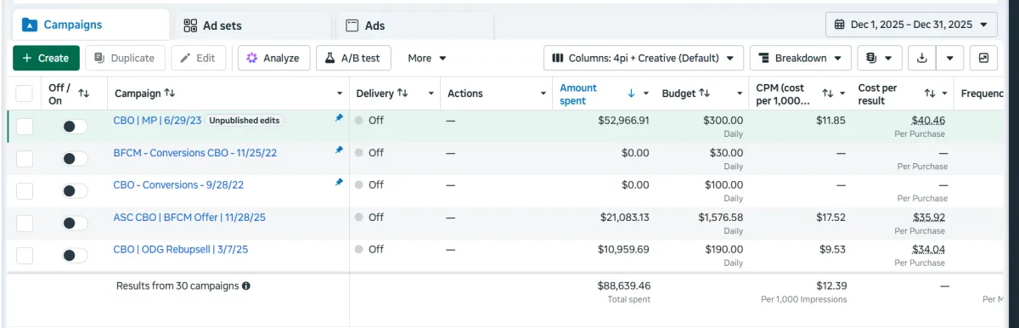Open the Delivery column options caret
1019x328 pixels.
coord(431,93)
